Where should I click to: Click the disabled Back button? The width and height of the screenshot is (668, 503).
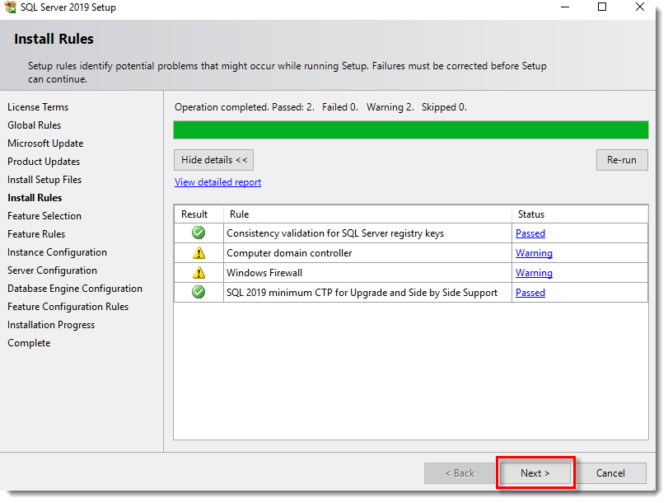click(x=460, y=473)
